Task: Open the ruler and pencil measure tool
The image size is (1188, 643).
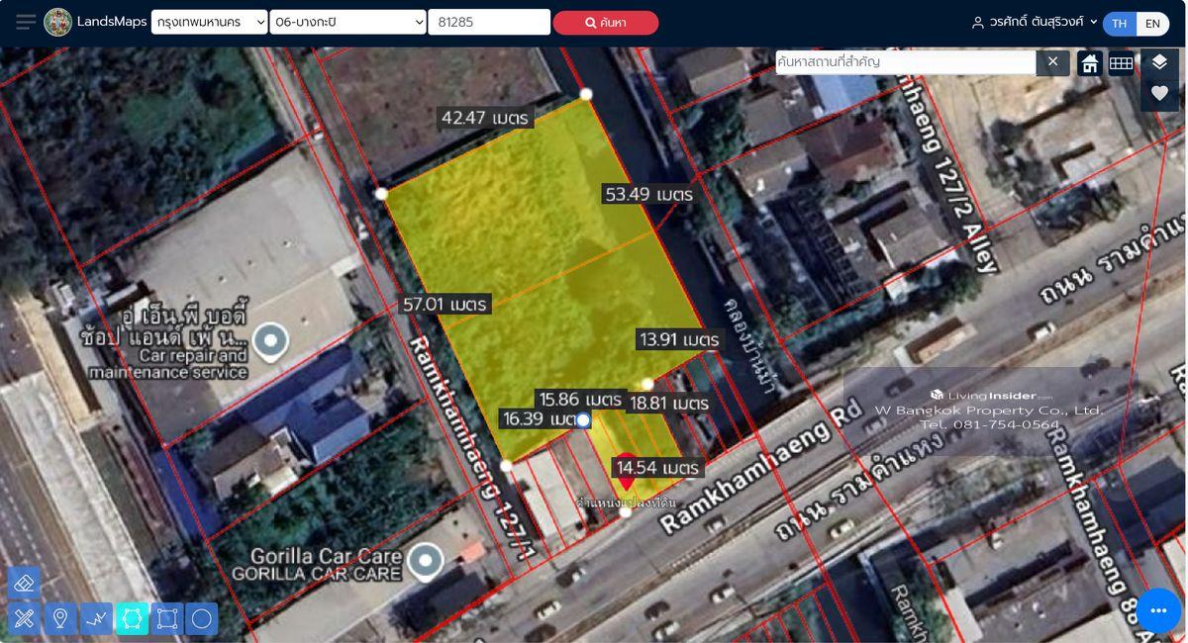Action: pos(24,619)
